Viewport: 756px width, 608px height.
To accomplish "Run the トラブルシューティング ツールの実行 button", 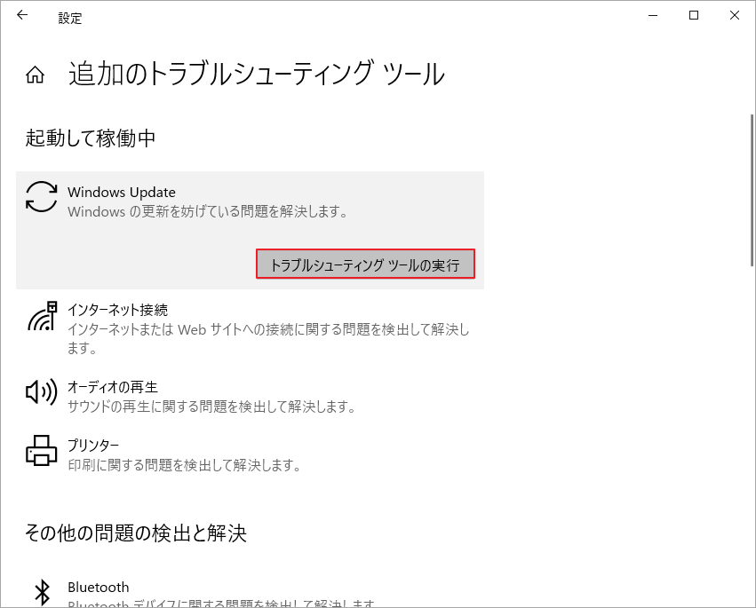I will 365,264.
